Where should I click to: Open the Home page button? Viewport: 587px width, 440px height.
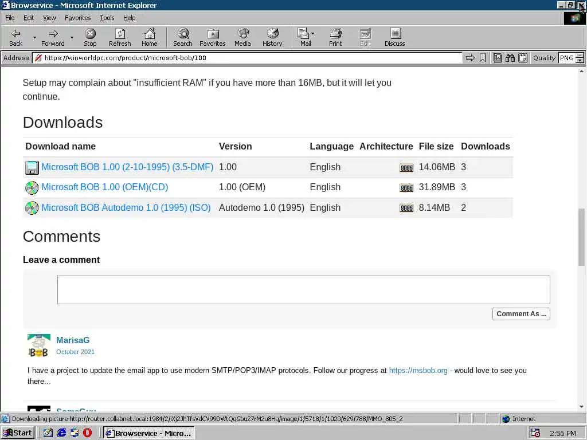pyautogui.click(x=150, y=37)
